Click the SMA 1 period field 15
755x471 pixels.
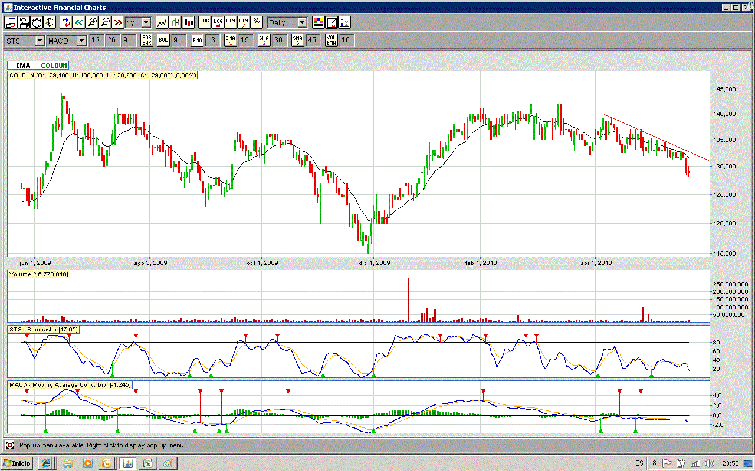(x=245, y=40)
